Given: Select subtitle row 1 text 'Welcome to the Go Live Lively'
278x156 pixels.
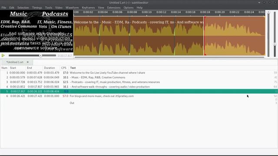Looking at the screenshot, I should [x=107, y=73].
